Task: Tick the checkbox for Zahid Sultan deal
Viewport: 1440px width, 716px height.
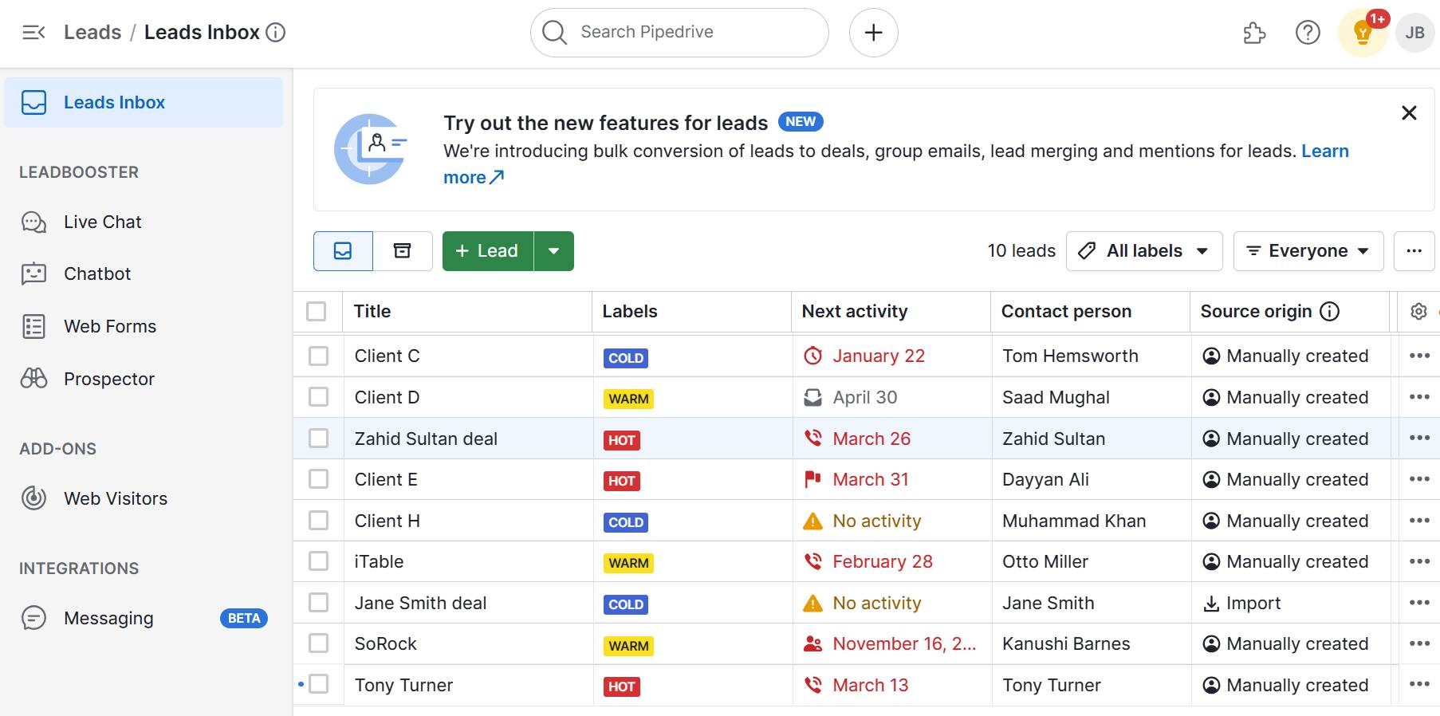Action: pyautogui.click(x=319, y=439)
